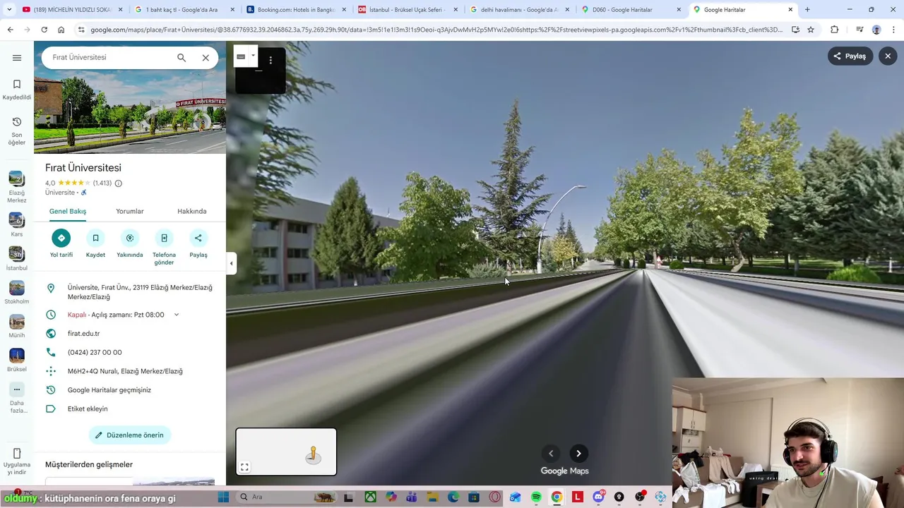
Task: Go to previous Street View image
Action: coord(551,454)
